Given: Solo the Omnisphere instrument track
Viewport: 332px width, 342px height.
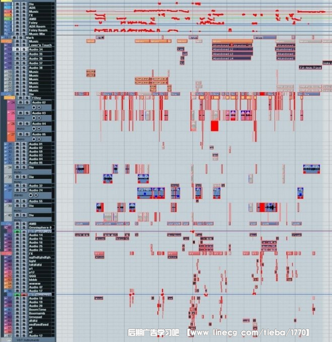Looking at the screenshot, I should click(x=24, y=227).
